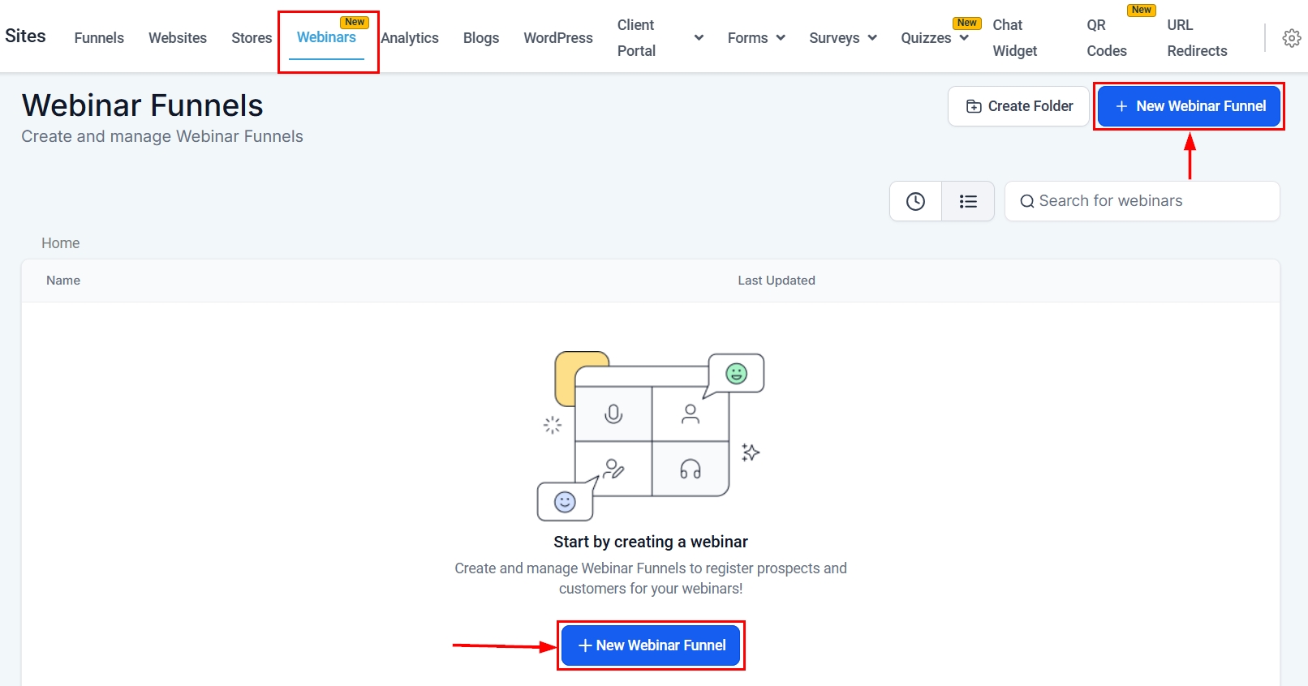Open the Chat Widget tab

pos(1014,38)
